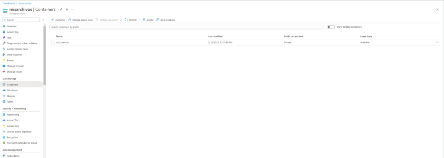Click the Tags icon in sidebar

click(4, 38)
